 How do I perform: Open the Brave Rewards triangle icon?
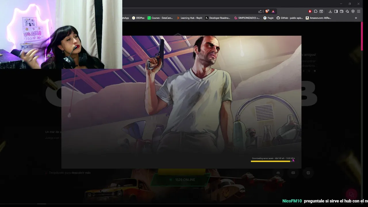(273, 11)
